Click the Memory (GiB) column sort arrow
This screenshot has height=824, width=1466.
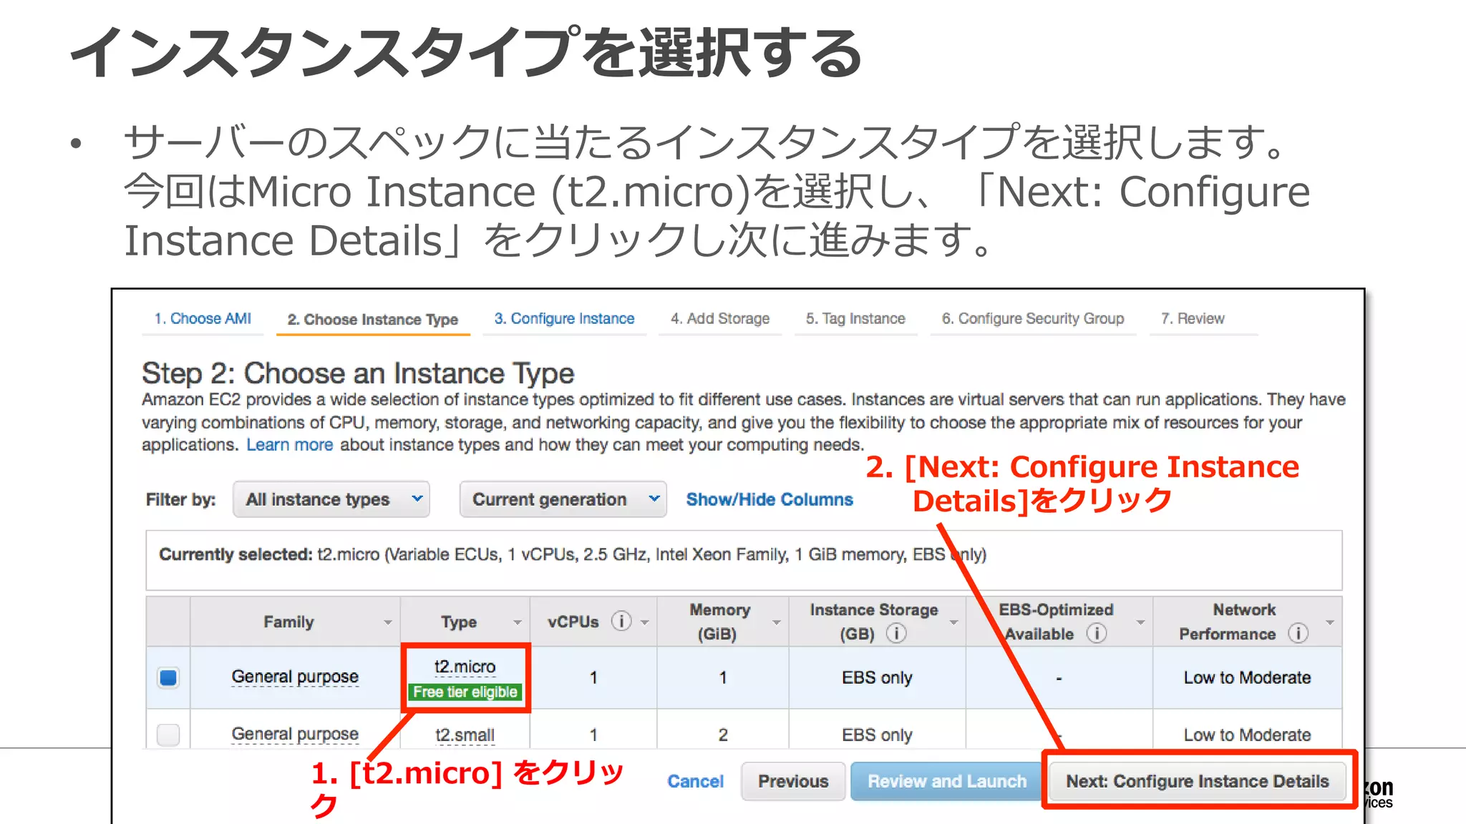(776, 622)
